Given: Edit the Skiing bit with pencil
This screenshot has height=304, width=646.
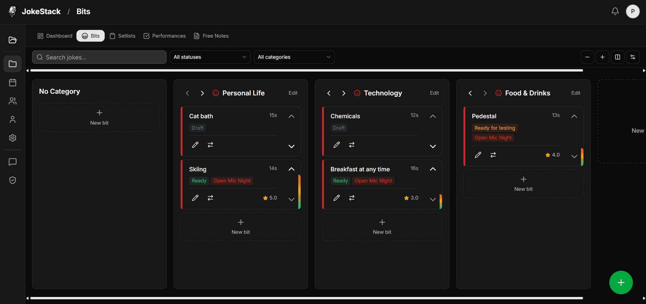Looking at the screenshot, I should tap(195, 198).
